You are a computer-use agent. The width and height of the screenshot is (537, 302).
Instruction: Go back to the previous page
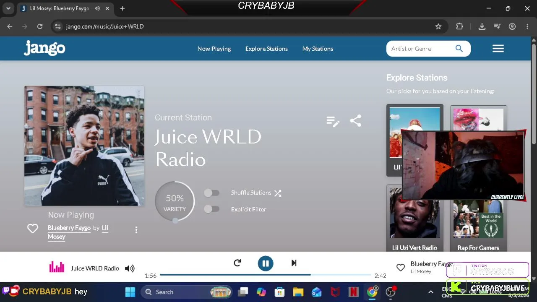pos(10,26)
